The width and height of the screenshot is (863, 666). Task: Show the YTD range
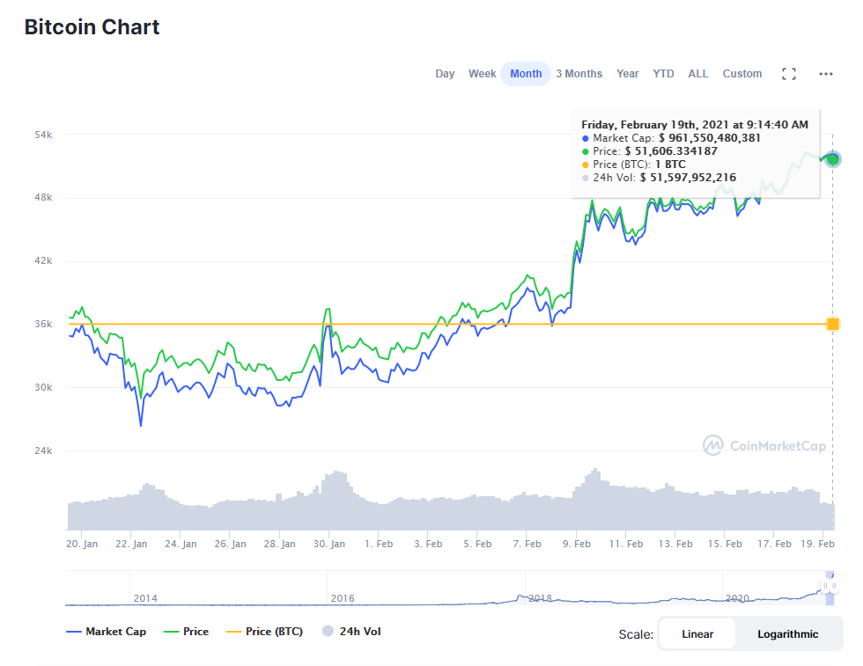click(663, 74)
